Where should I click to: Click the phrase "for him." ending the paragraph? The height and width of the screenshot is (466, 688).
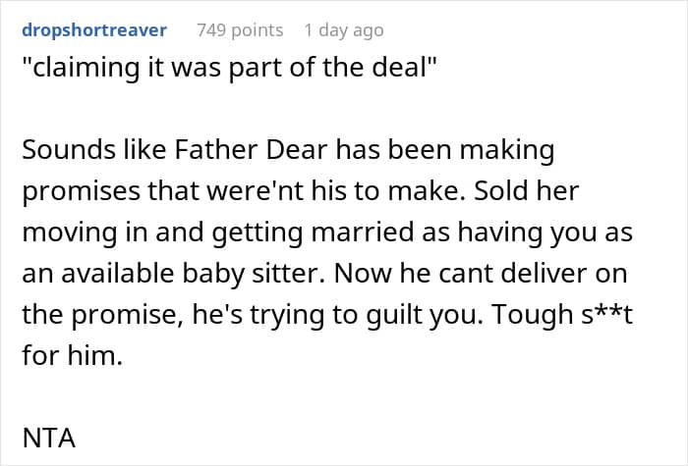73,355
